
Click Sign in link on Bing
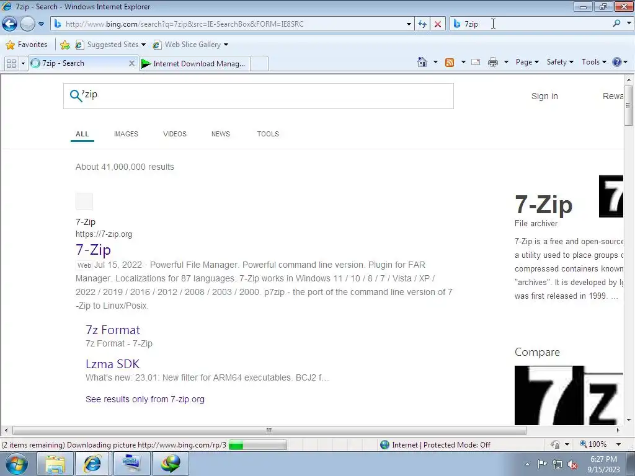544,96
